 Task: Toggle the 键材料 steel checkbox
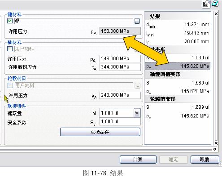(10, 21)
